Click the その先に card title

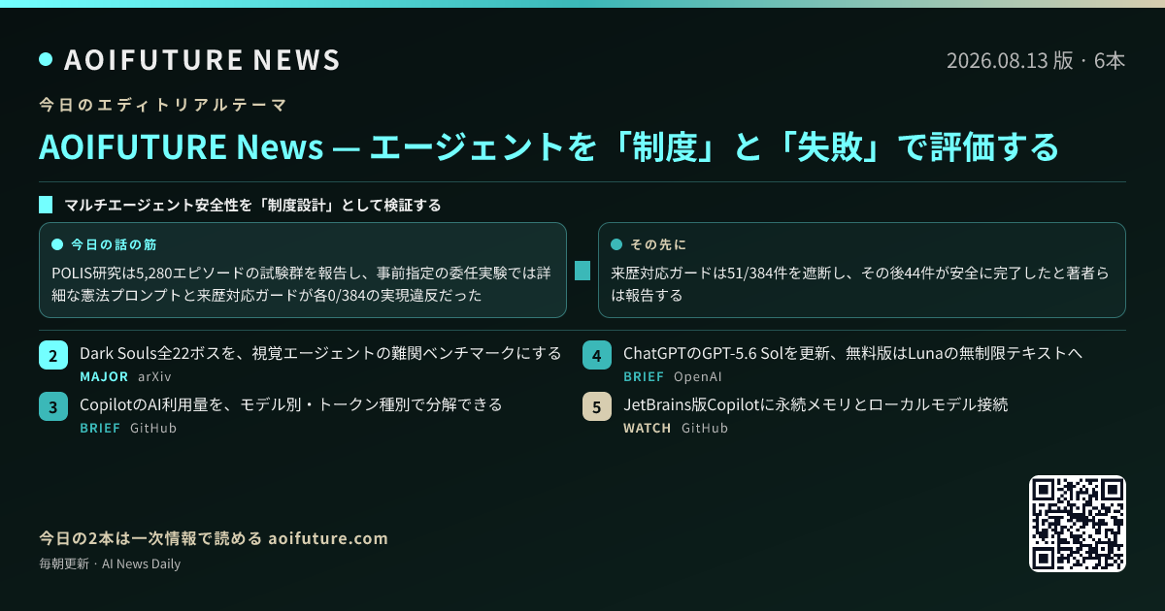coord(658,244)
